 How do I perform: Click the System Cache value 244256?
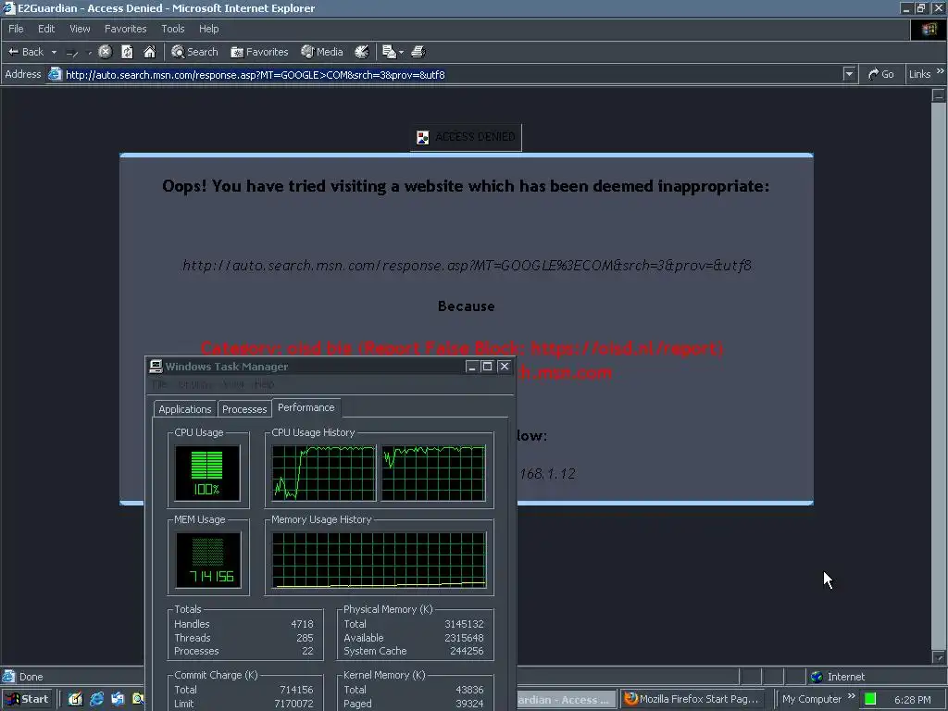pos(467,651)
